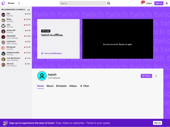Click the Chat external arrow icon

point(81,86)
